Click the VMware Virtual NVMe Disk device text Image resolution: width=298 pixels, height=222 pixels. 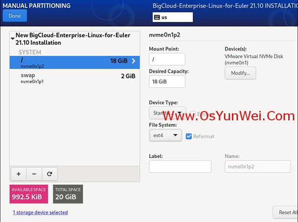(x=254, y=59)
